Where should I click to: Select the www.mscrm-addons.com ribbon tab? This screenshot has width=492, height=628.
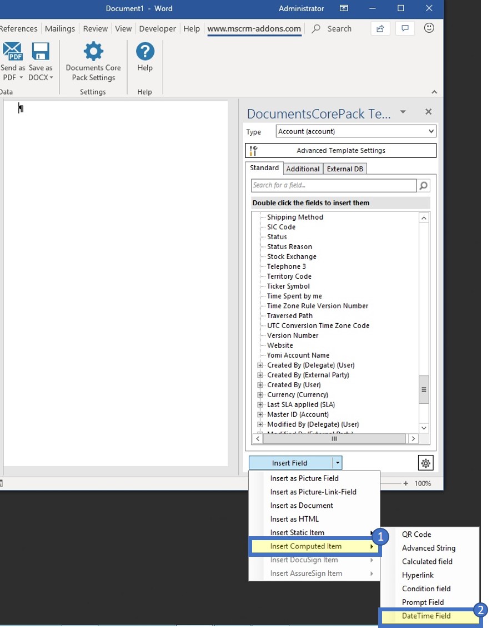point(254,29)
